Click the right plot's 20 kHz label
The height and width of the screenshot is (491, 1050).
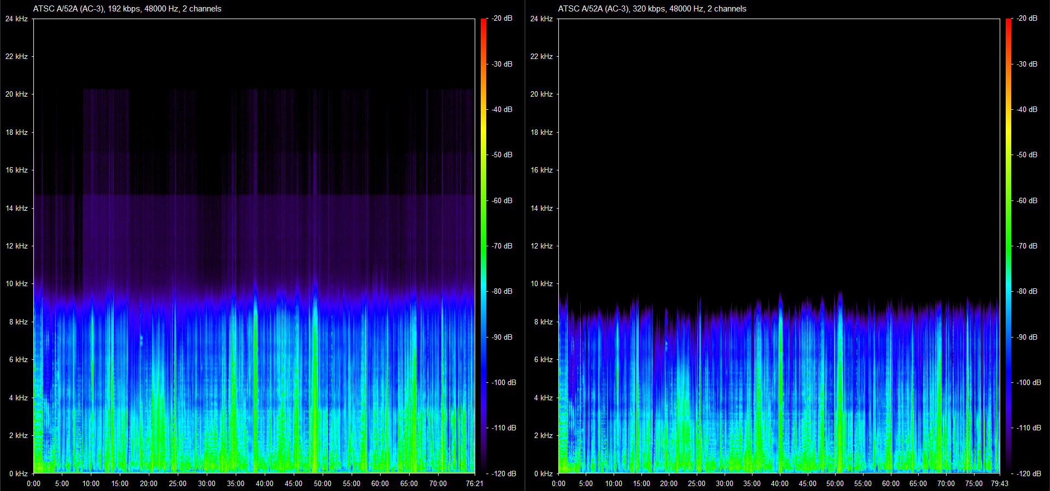(x=541, y=94)
